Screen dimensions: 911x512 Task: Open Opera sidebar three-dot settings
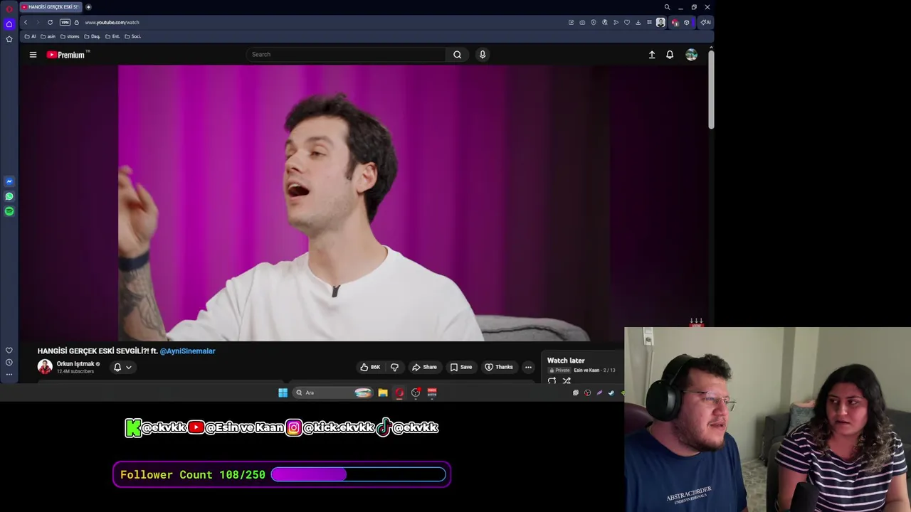[x=9, y=375]
